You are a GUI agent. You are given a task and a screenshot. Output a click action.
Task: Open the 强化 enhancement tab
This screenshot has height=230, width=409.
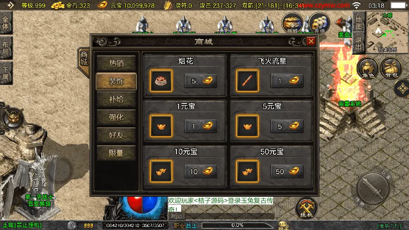(x=116, y=118)
